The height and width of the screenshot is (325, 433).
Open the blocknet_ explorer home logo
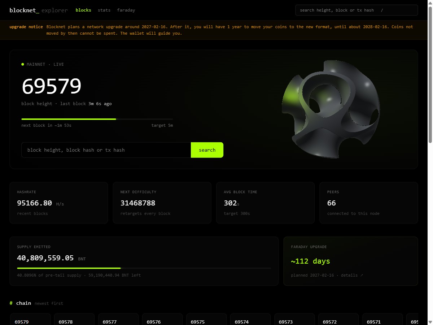[x=39, y=10]
